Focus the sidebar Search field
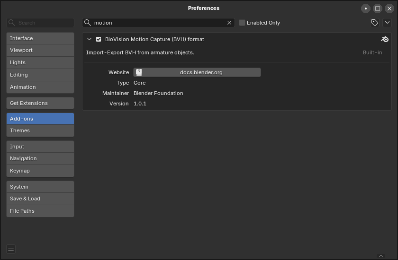 pos(40,23)
